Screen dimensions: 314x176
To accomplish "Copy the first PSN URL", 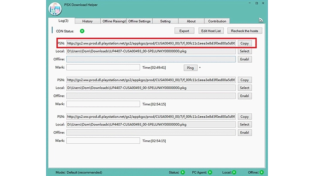I will pyautogui.click(x=245, y=43).
